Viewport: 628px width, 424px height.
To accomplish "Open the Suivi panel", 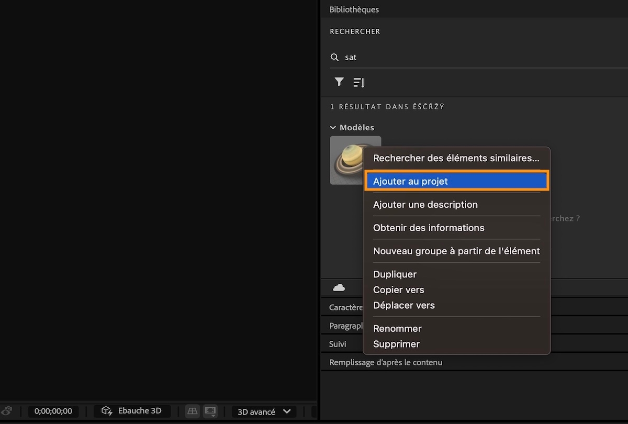I will pyautogui.click(x=338, y=344).
